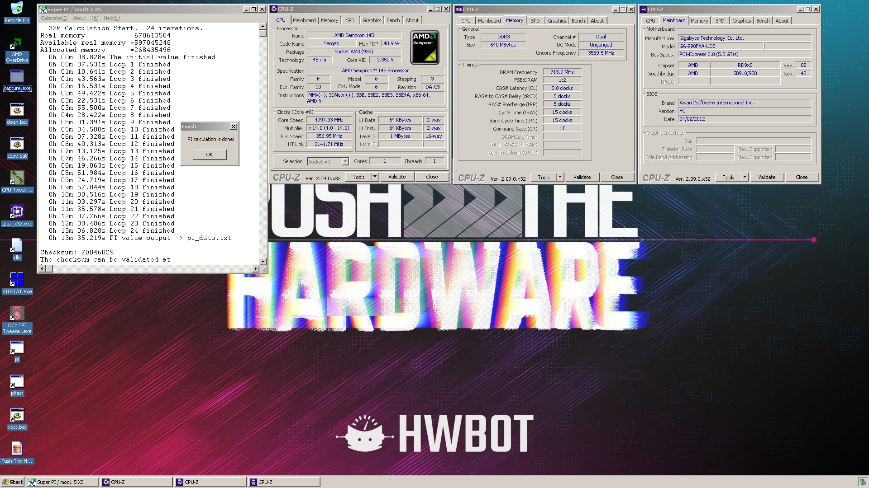Expand Tools dropdown arrow in CPU-Z CPU window
Screen dimensions: 869x488
click(x=375, y=177)
